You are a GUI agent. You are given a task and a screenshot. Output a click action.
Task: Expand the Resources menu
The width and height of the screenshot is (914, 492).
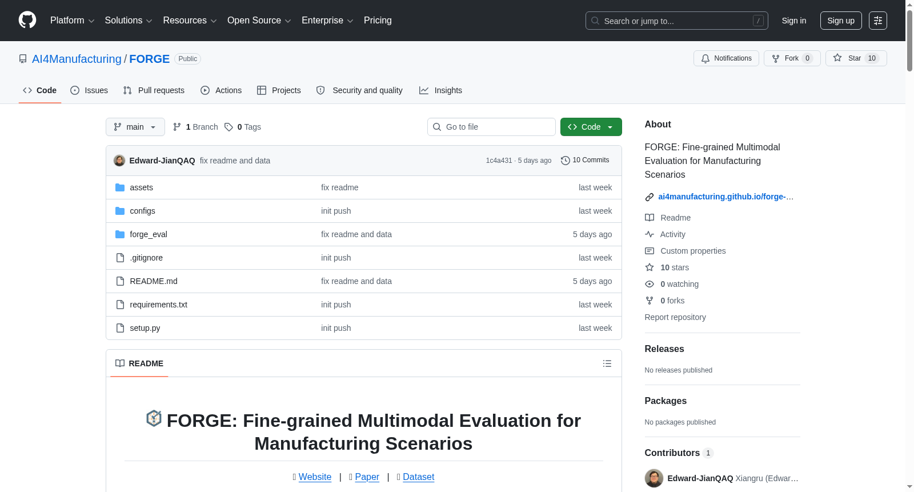[190, 21]
